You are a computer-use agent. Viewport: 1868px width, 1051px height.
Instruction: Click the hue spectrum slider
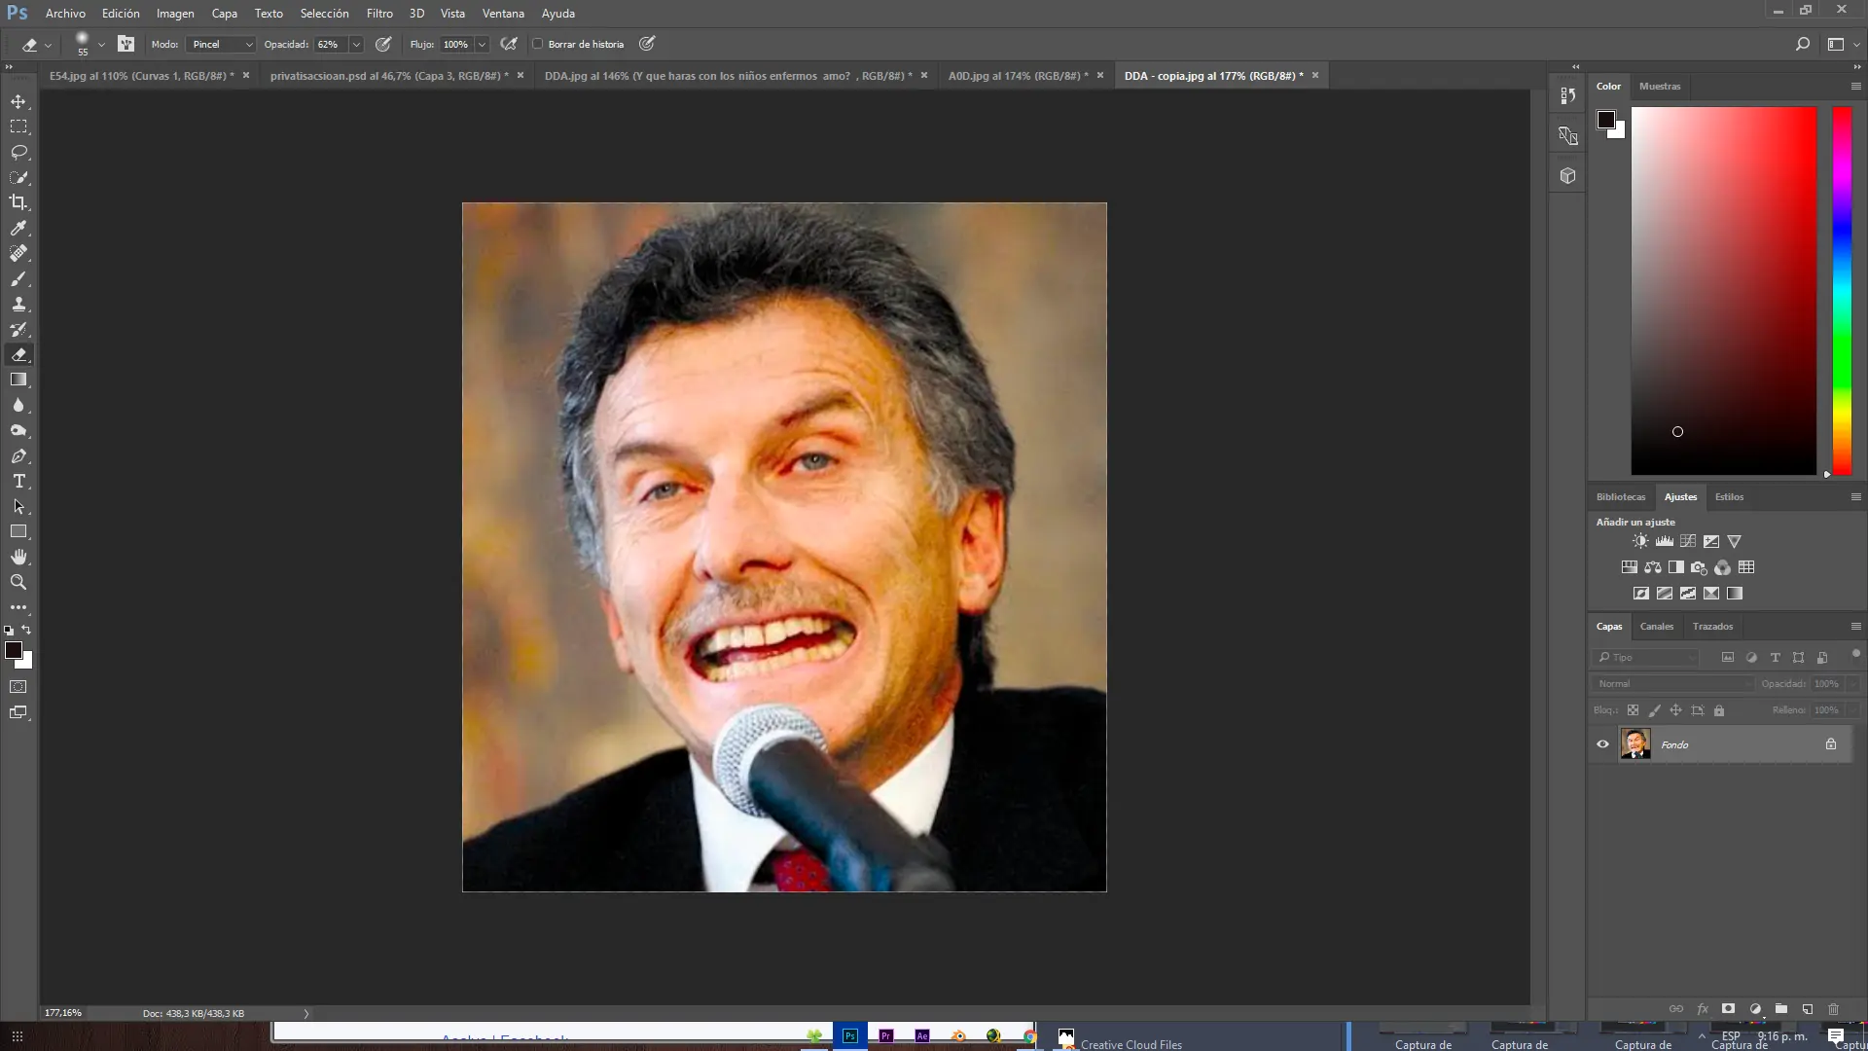[x=1841, y=290]
